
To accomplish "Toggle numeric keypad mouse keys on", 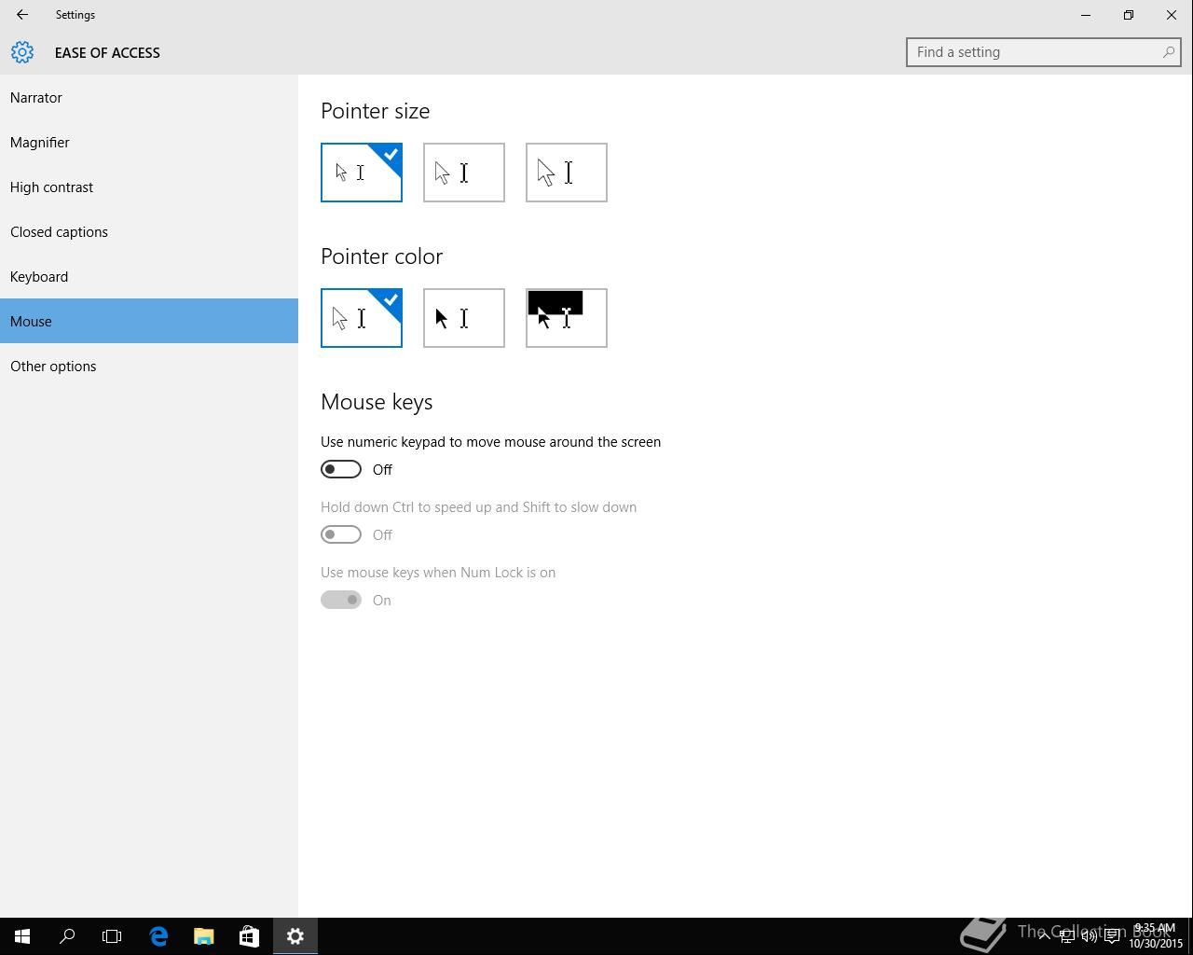I will pyautogui.click(x=341, y=469).
